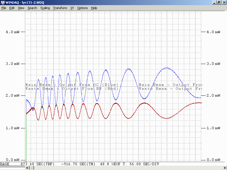Screen dimensions: 227x170
Task: Click the horizontal scrollbar thumb
Action: click(32, 168)
